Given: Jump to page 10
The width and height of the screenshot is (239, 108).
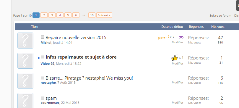Looking at the screenshot, I should pyautogui.click(x=92, y=15).
